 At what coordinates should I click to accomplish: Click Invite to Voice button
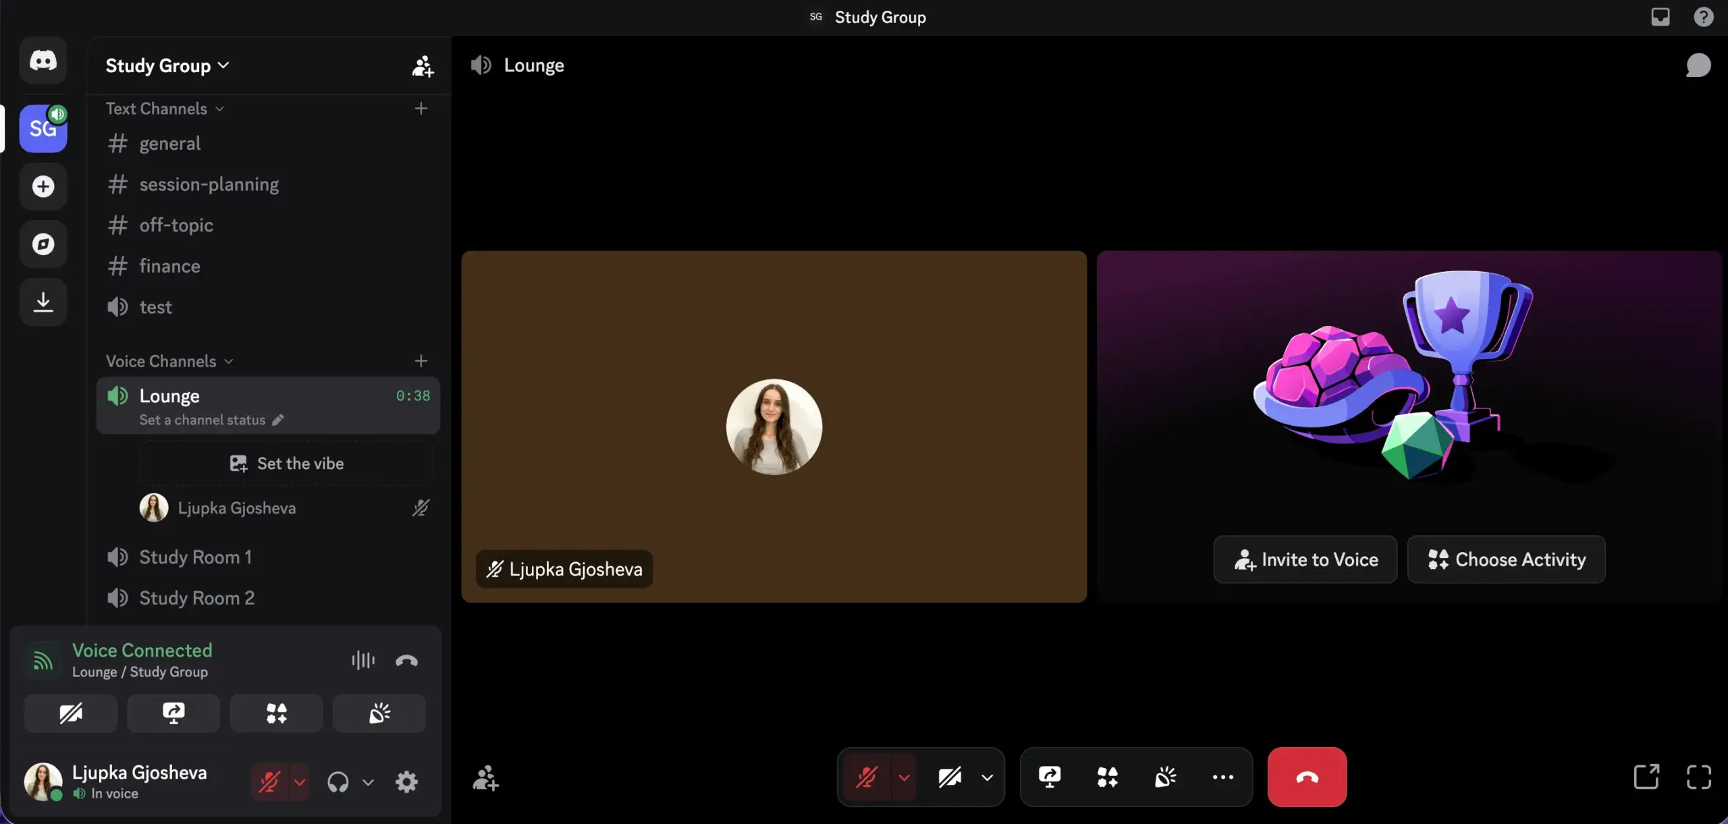tap(1305, 559)
